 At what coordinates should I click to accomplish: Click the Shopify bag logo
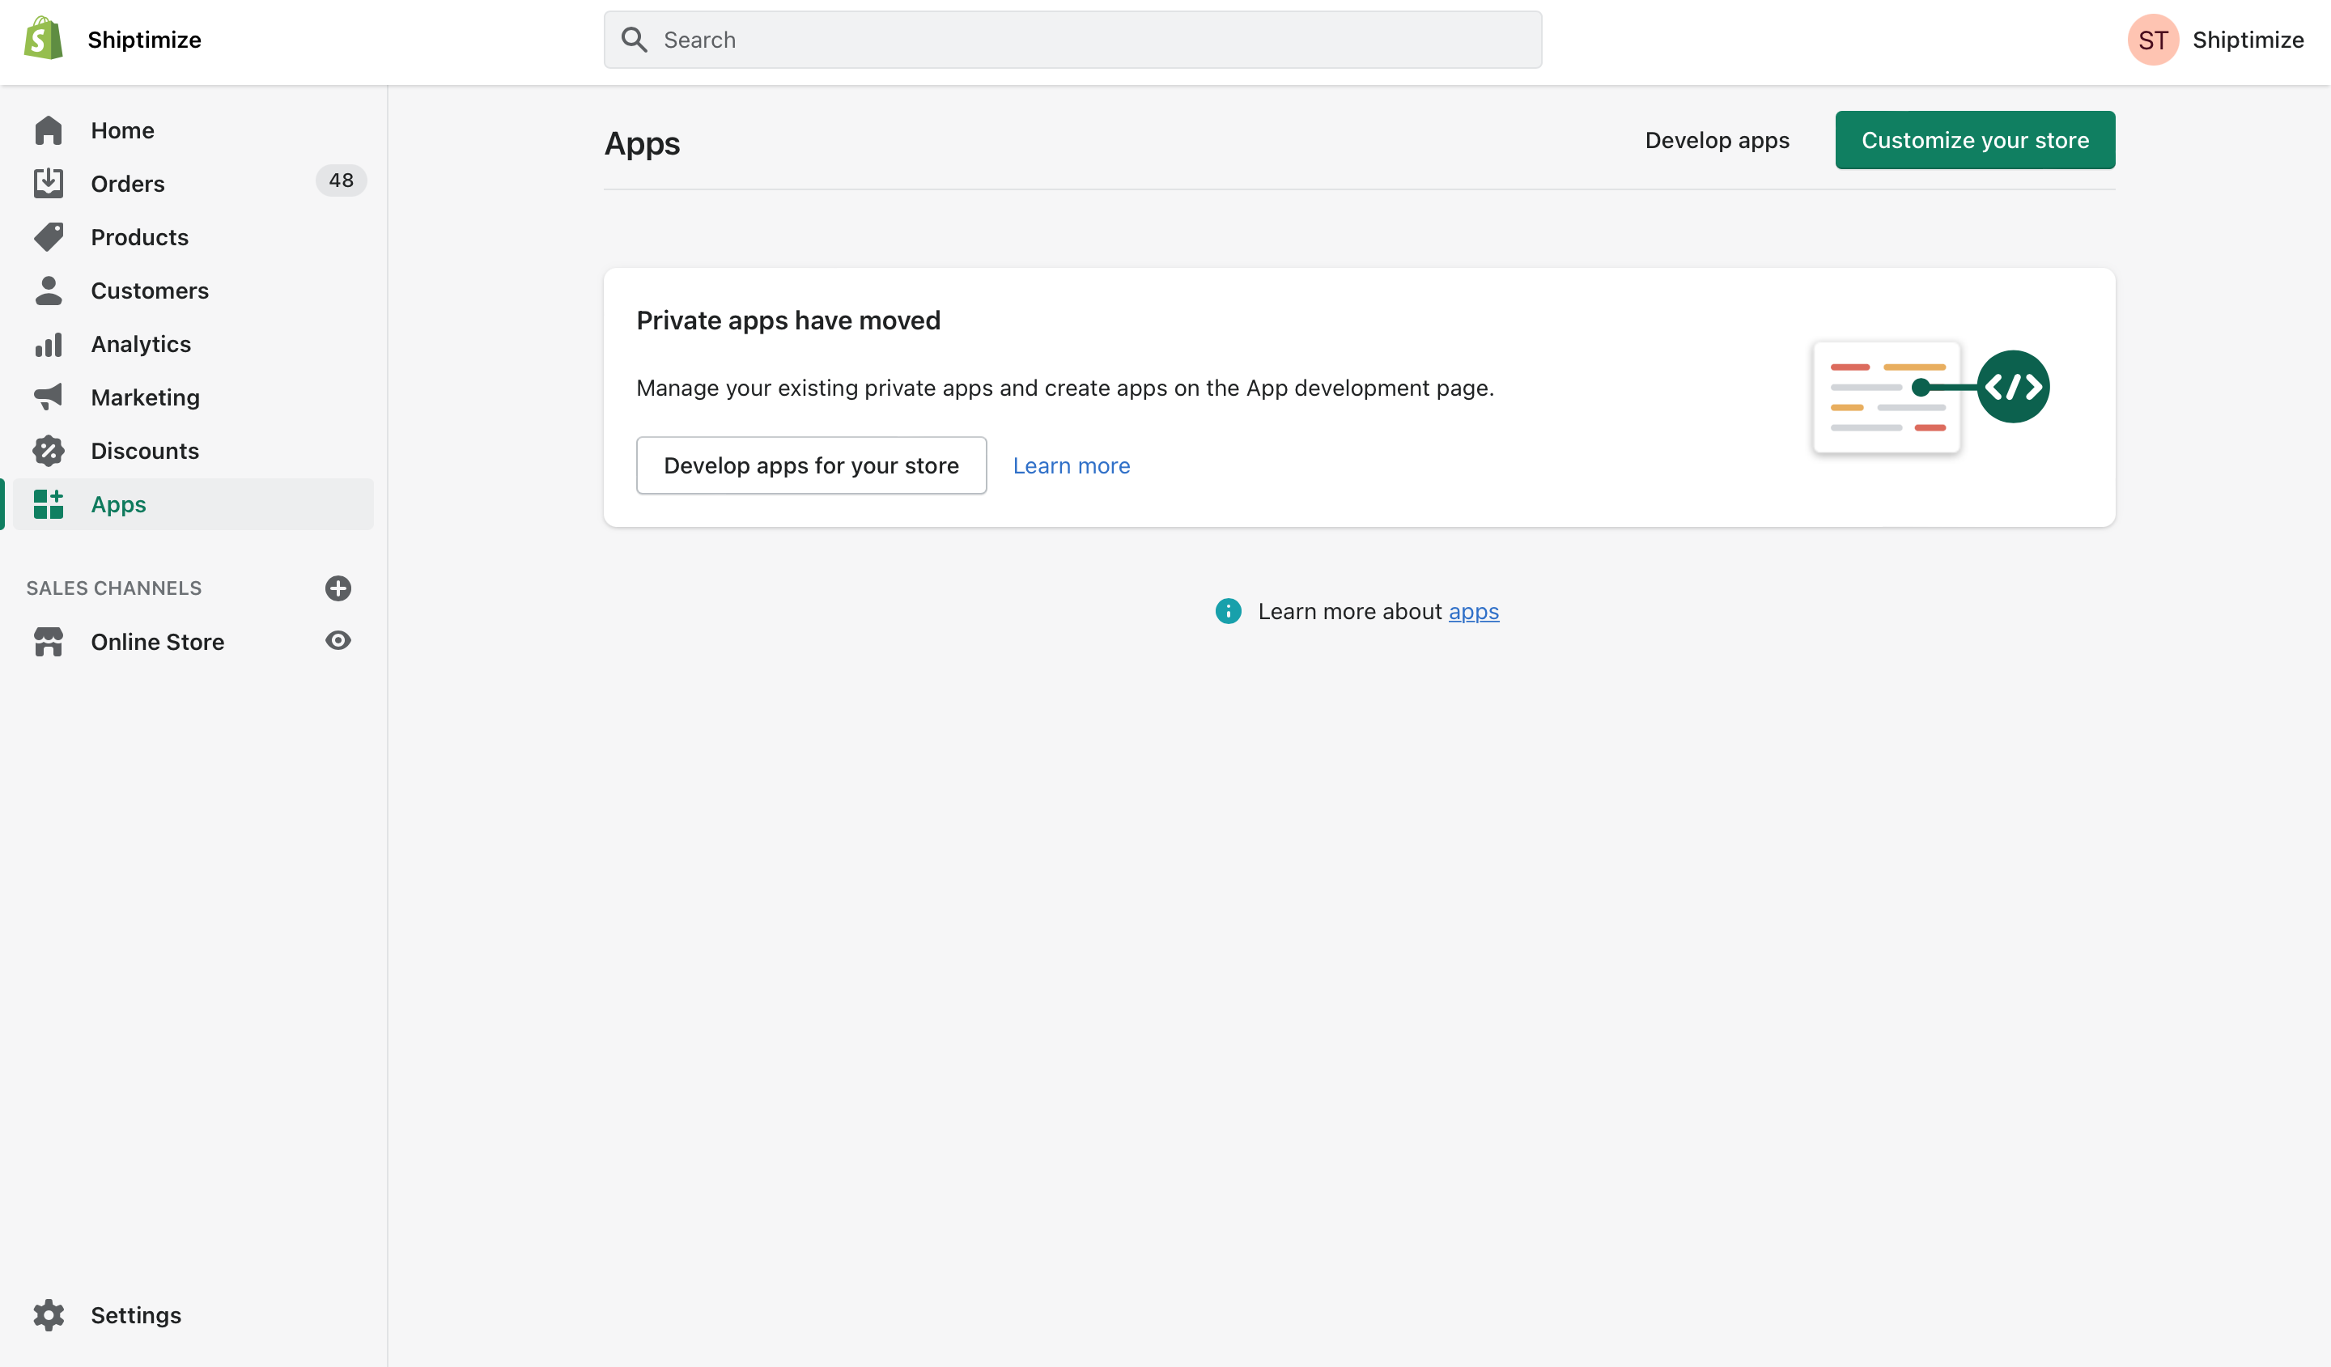coord(44,39)
